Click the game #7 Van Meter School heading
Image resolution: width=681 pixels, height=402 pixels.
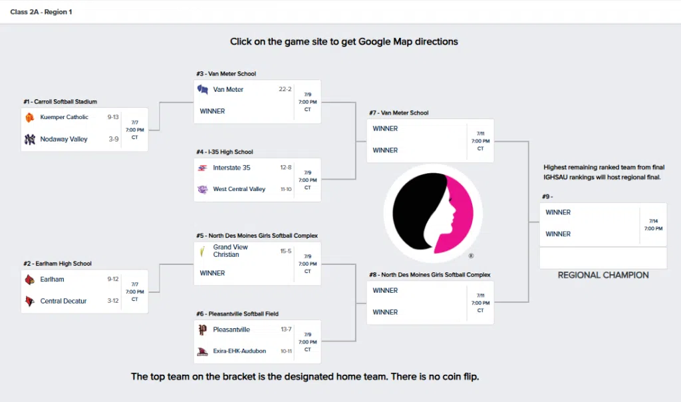[400, 113]
